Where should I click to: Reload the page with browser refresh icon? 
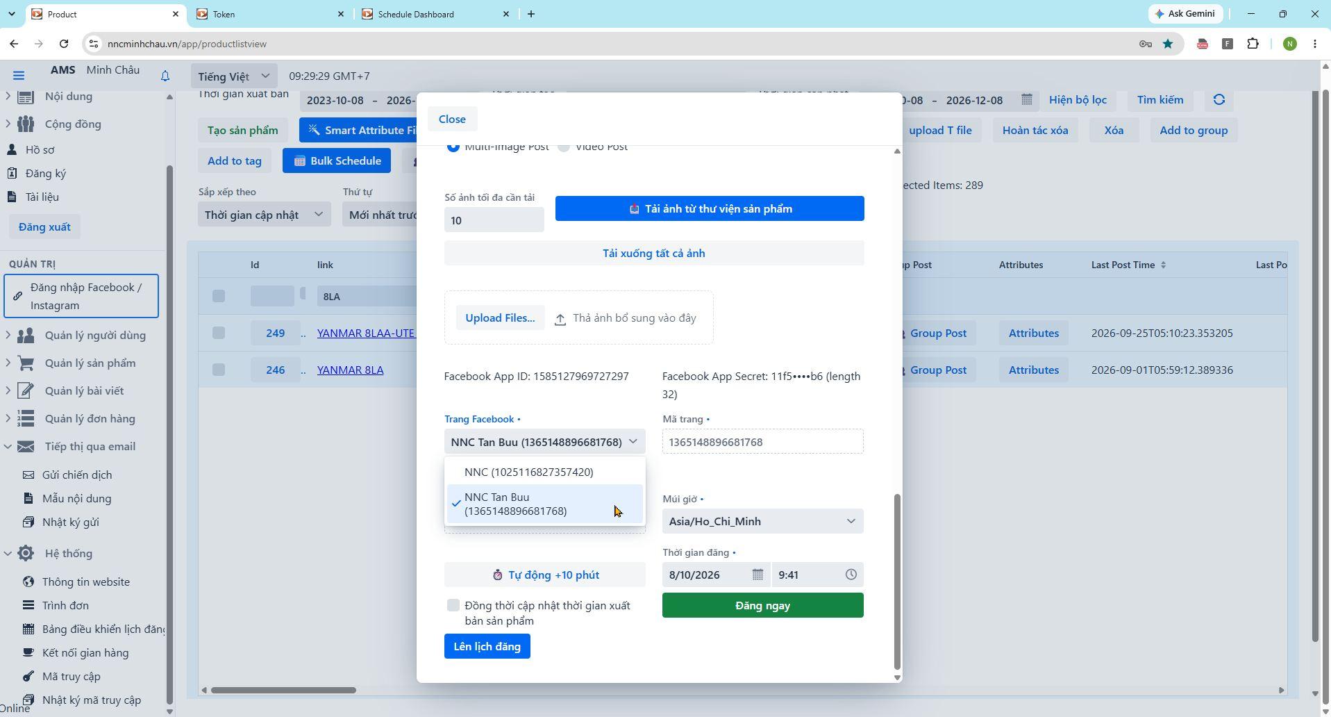tap(64, 44)
